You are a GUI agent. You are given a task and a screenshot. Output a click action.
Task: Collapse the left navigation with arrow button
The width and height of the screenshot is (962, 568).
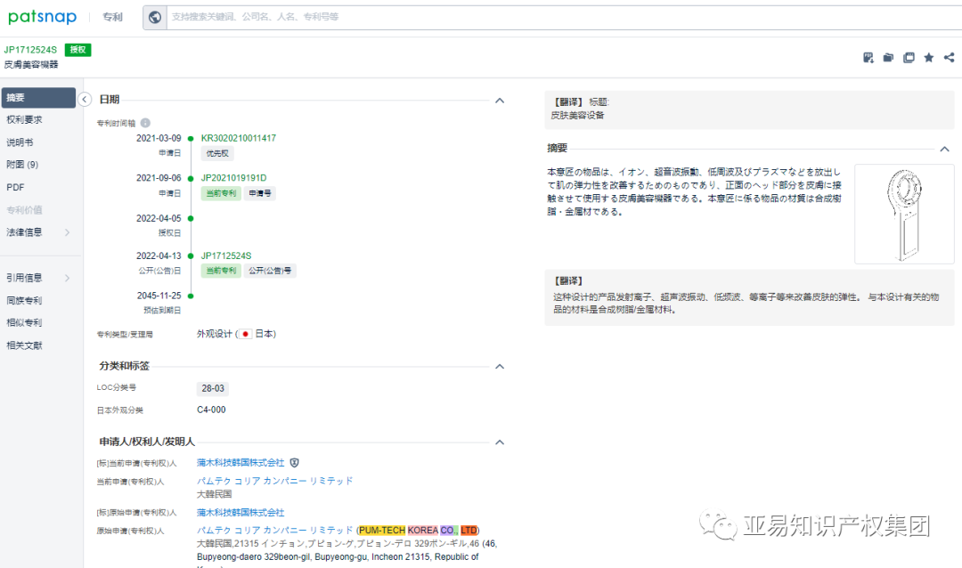coord(85,99)
